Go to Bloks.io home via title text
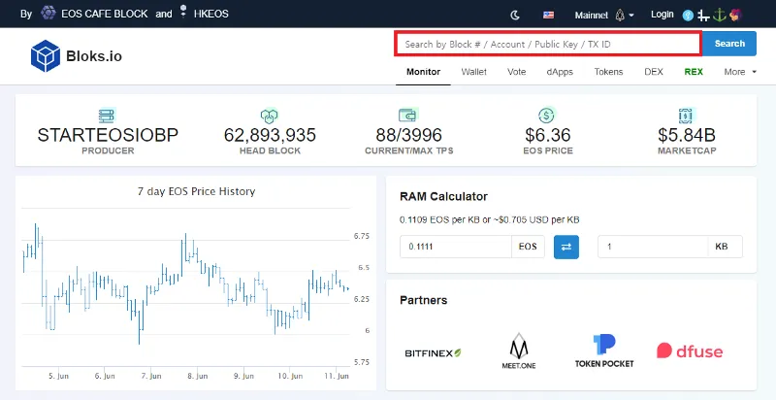The image size is (776, 400). (94, 56)
